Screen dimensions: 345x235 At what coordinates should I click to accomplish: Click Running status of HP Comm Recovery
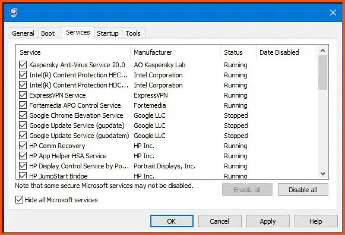point(236,146)
